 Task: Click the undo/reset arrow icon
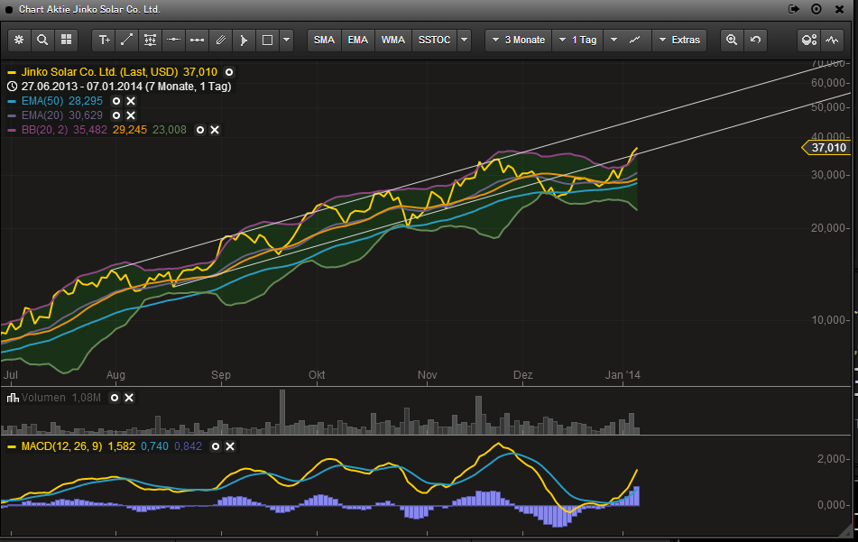pyautogui.click(x=755, y=40)
